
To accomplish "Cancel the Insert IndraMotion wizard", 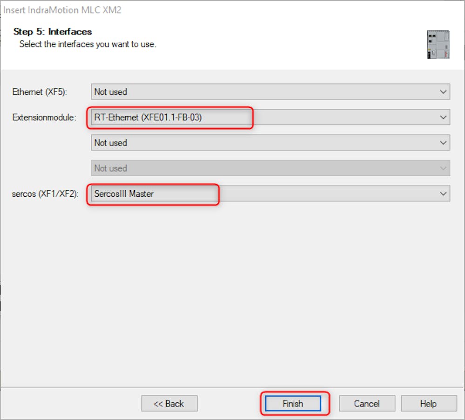I will (367, 403).
